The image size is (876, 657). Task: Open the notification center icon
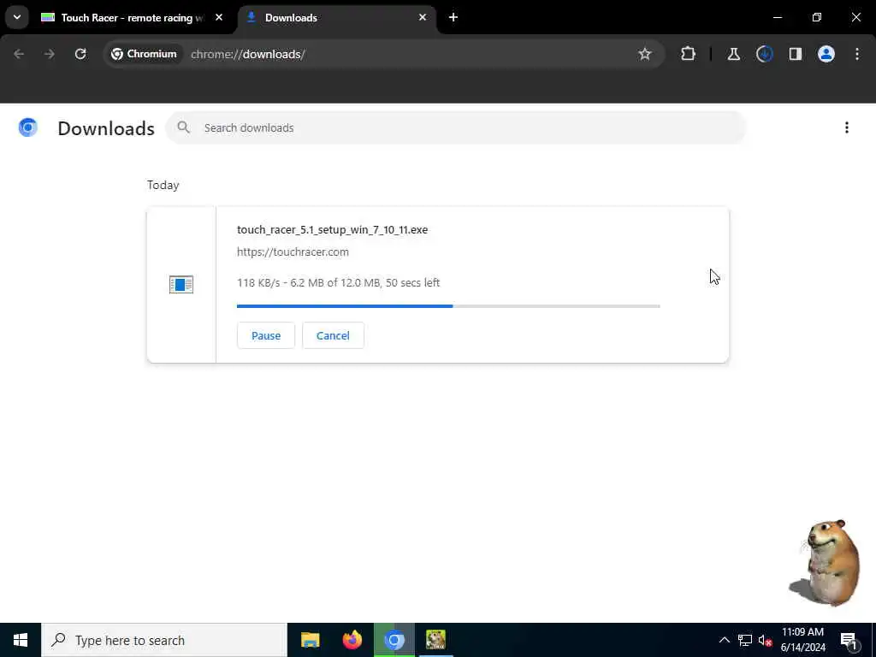tap(849, 640)
